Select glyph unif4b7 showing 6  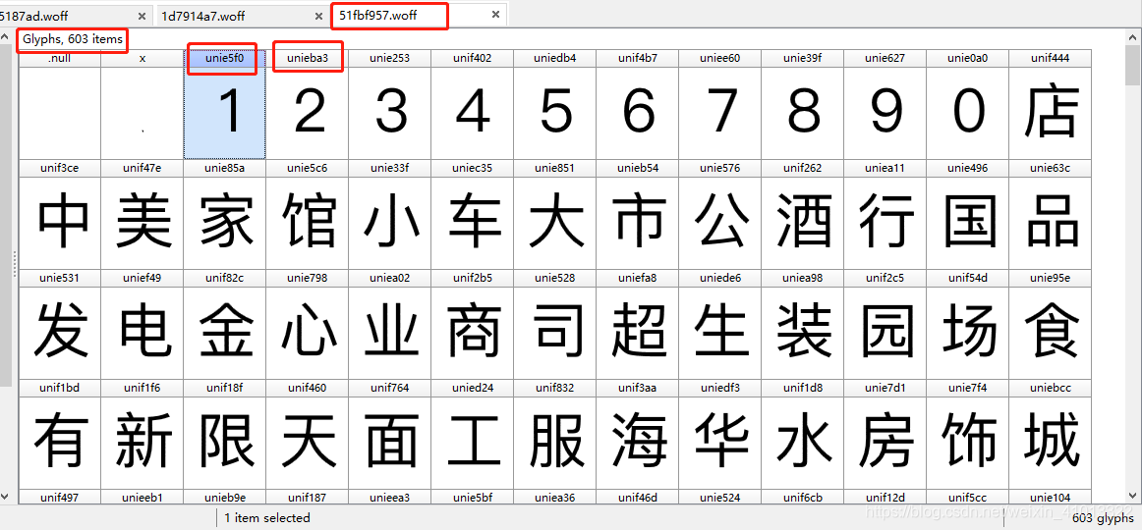[637, 104]
